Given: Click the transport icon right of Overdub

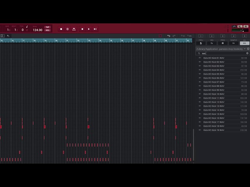Looking at the screenshot, I should 74,29.
